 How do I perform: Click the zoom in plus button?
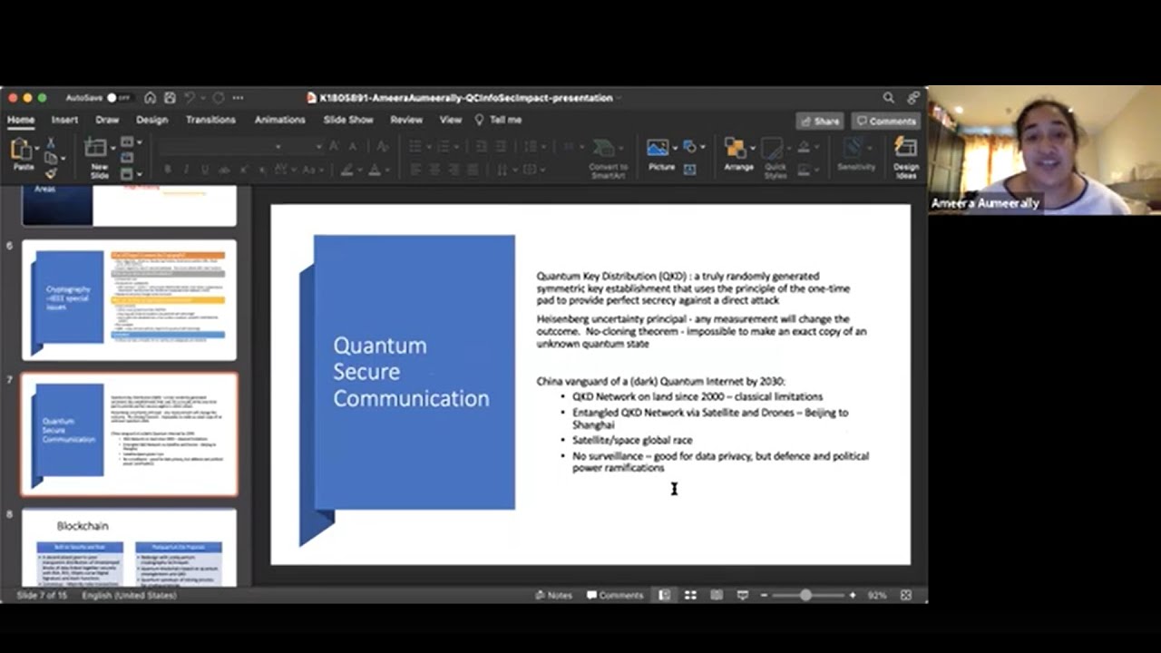[x=852, y=595]
